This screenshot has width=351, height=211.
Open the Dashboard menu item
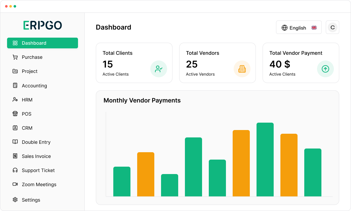pyautogui.click(x=43, y=43)
